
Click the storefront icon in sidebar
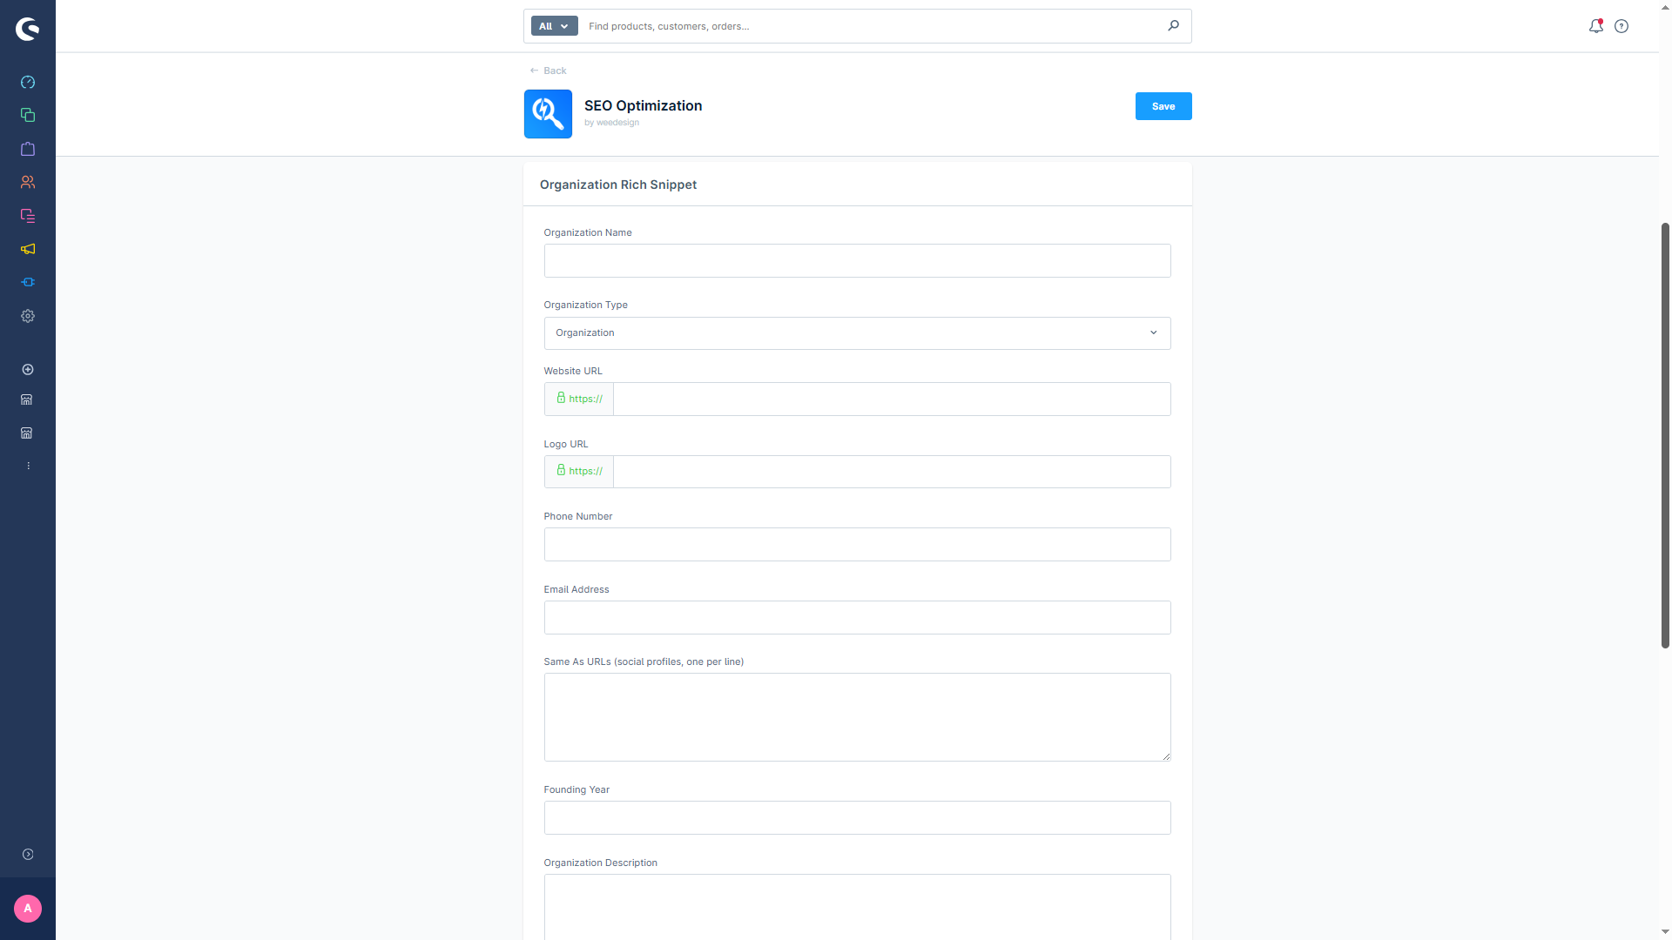click(28, 399)
